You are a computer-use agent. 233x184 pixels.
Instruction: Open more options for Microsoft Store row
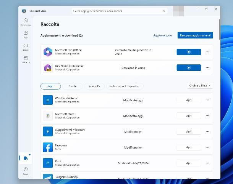tap(207, 116)
